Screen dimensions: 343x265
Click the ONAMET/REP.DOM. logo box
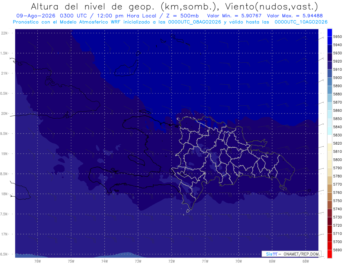[x=291, y=254]
